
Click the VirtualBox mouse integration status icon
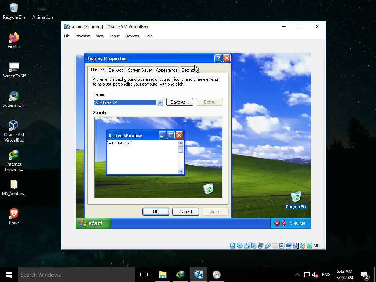coord(303,246)
